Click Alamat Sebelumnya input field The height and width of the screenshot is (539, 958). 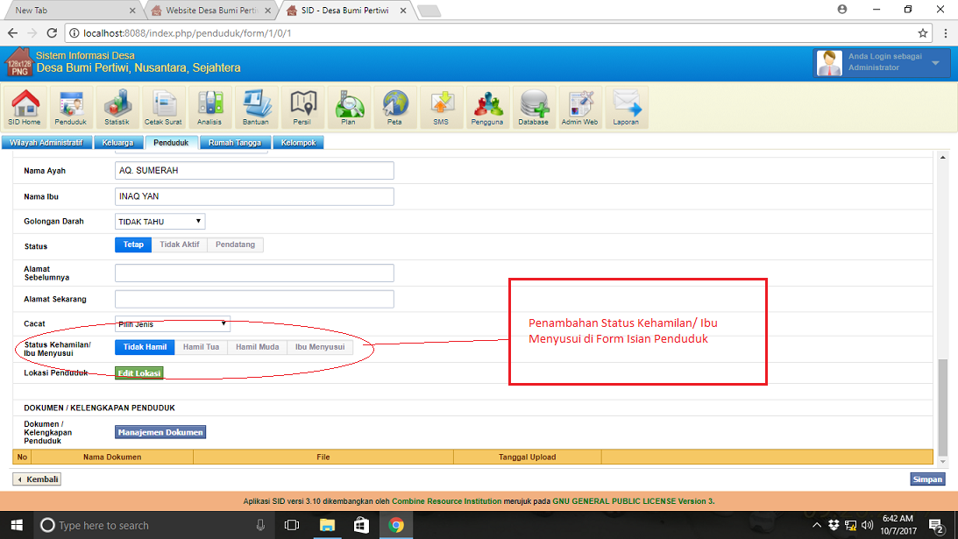click(254, 273)
